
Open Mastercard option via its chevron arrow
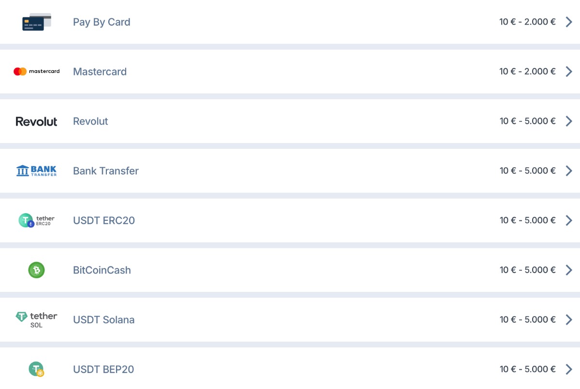click(569, 72)
